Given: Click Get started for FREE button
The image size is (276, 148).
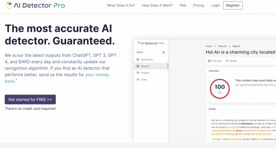Looking at the screenshot, I should click(x=30, y=99).
